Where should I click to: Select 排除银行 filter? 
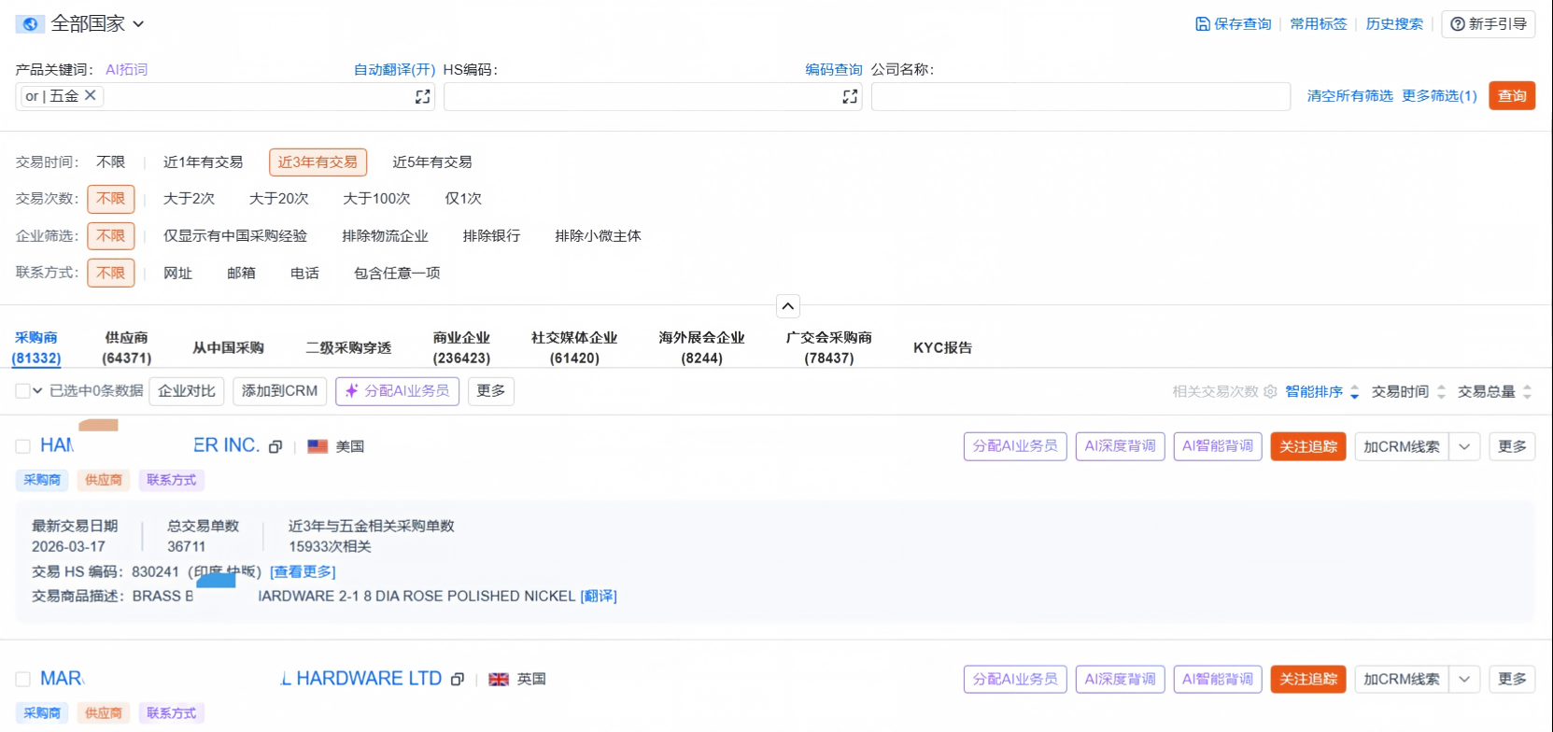(491, 236)
